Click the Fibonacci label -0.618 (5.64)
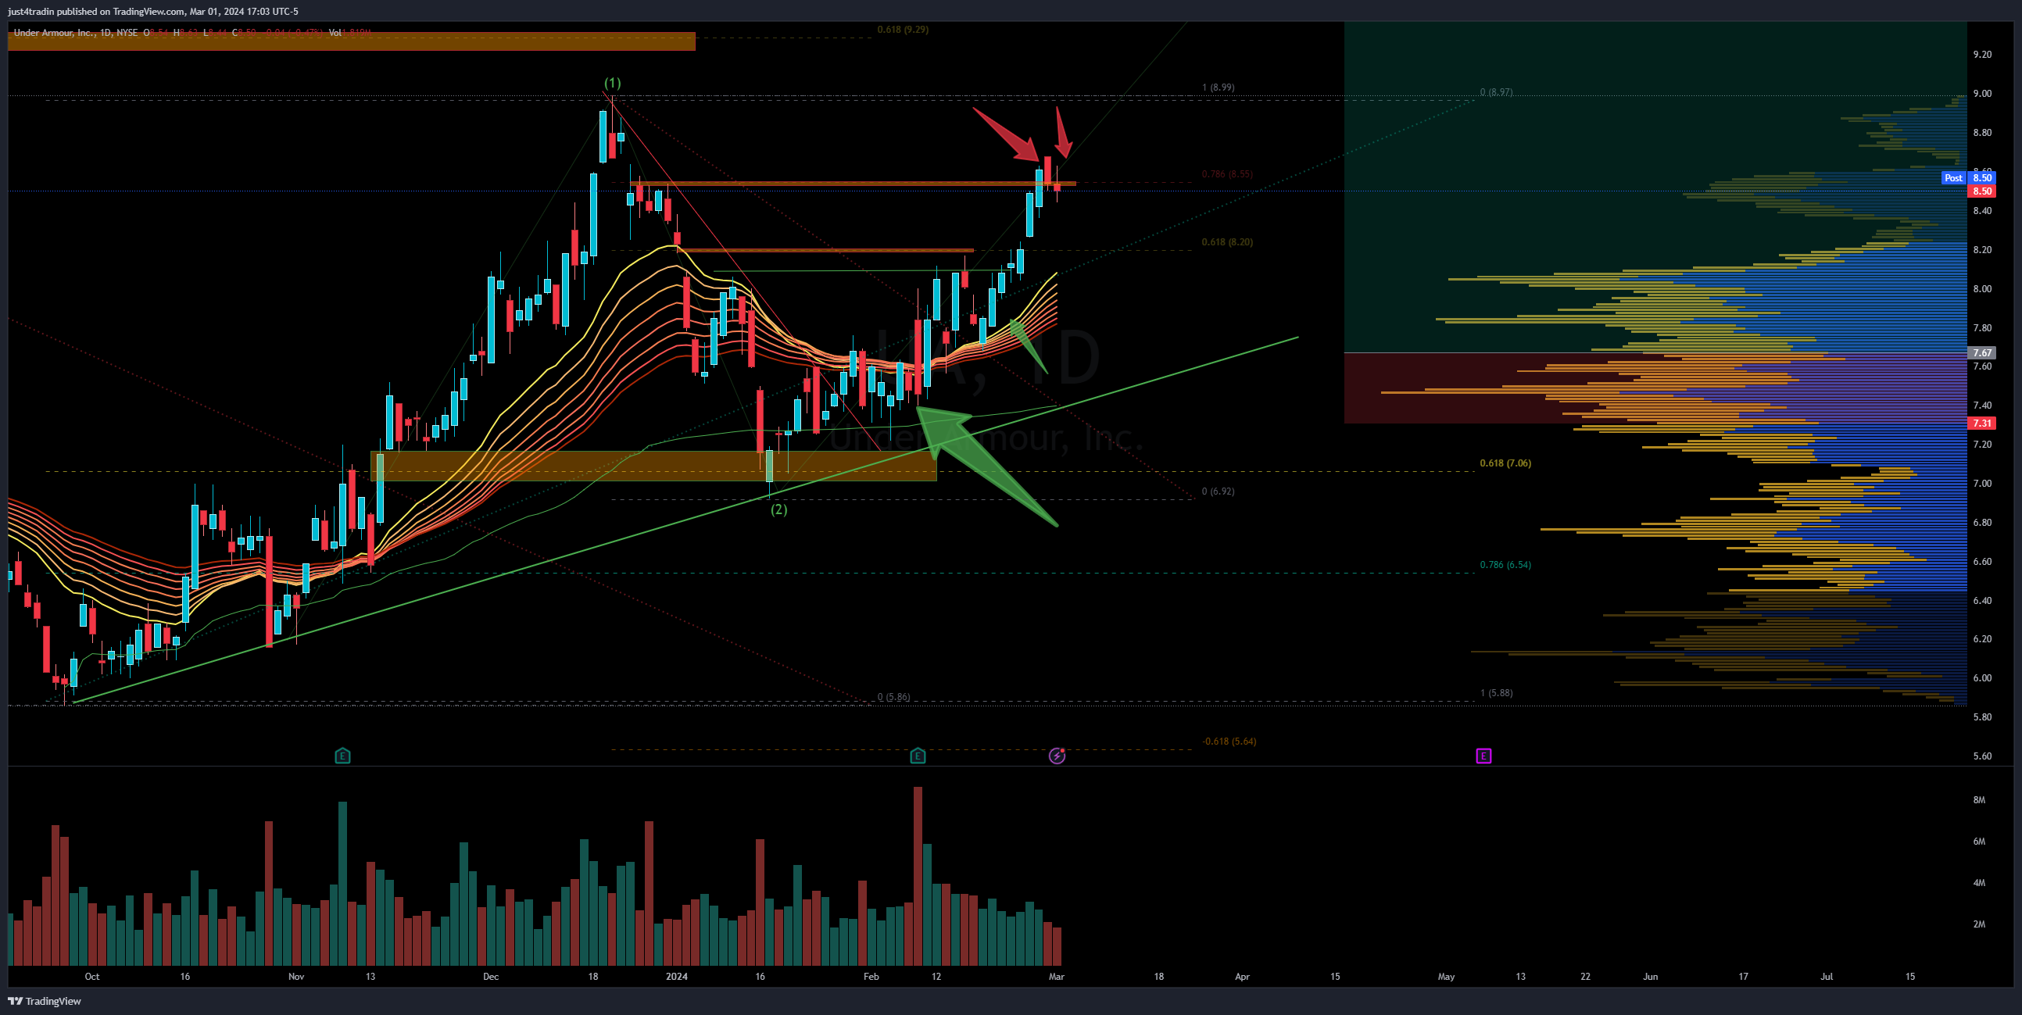This screenshot has width=2022, height=1015. point(1229,741)
